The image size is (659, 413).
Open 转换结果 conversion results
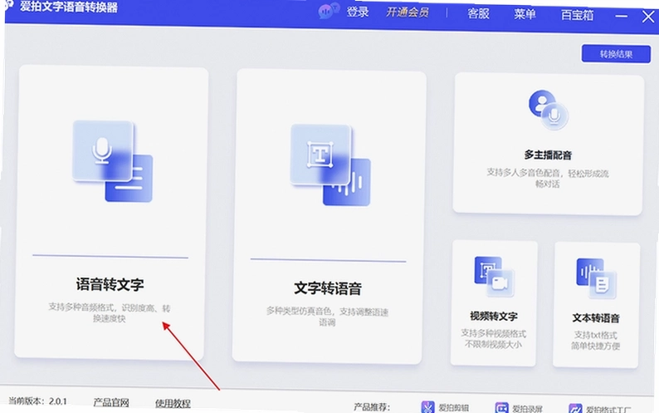tap(616, 54)
